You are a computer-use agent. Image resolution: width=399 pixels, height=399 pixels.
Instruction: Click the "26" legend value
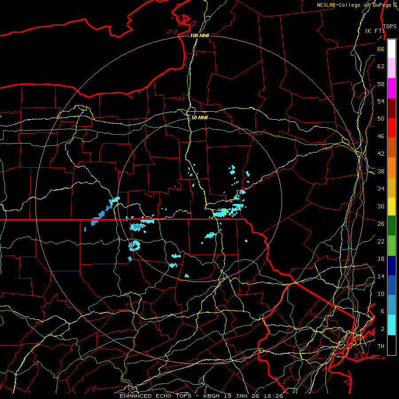pos(381,224)
